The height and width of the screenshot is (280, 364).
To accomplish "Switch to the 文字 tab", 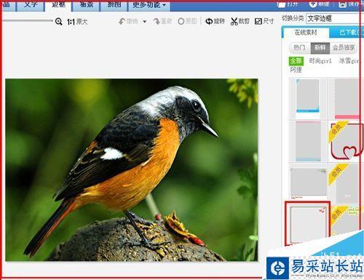I will pyautogui.click(x=31, y=5).
